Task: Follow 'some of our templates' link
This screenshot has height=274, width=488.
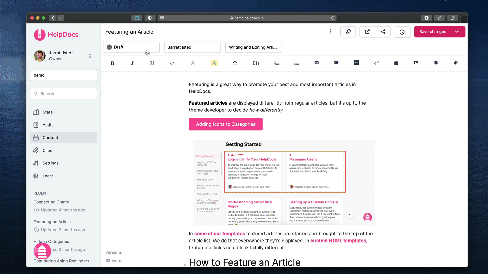Action: 220,234
